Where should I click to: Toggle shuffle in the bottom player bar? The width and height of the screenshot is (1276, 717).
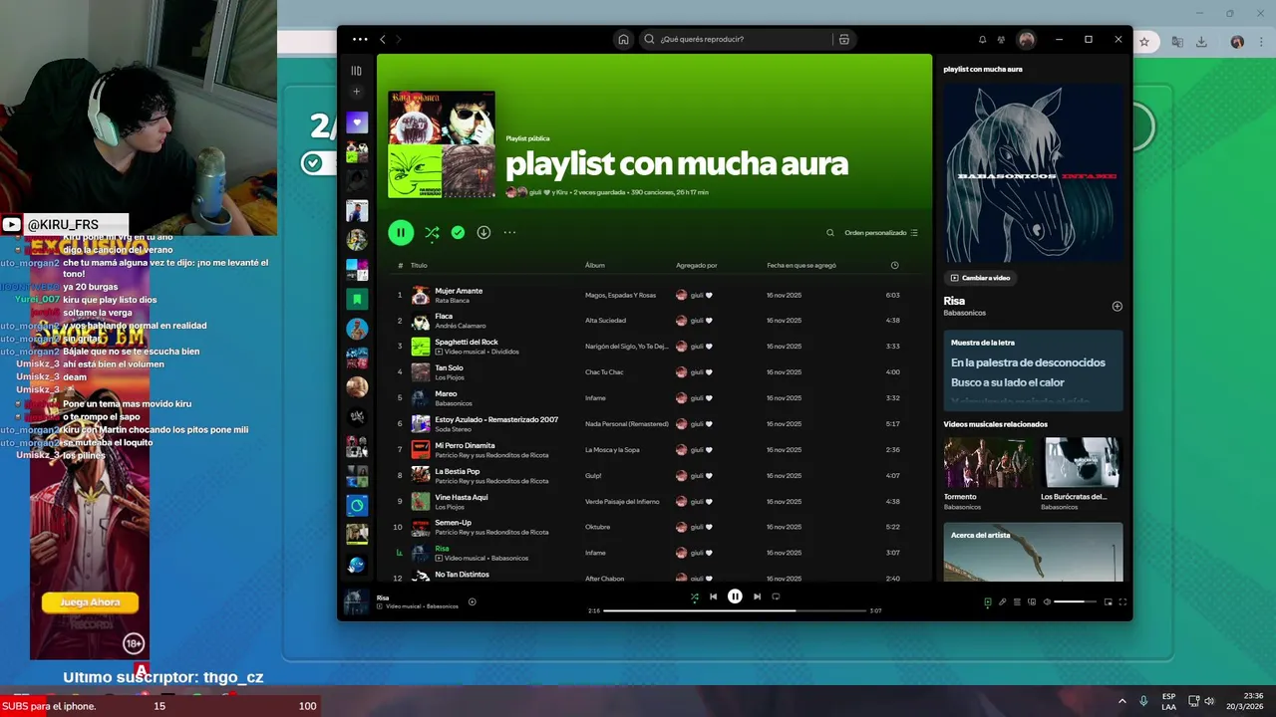tap(695, 597)
